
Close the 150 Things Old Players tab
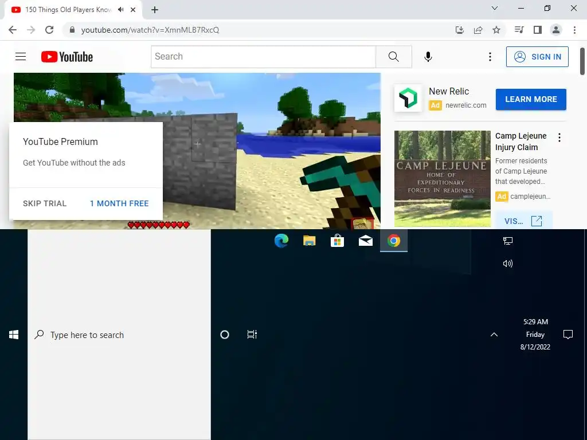click(133, 10)
